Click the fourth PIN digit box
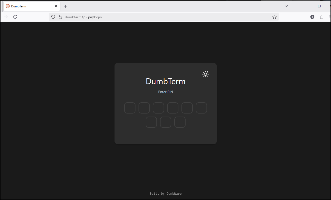This screenshot has width=331, height=200. (173, 108)
